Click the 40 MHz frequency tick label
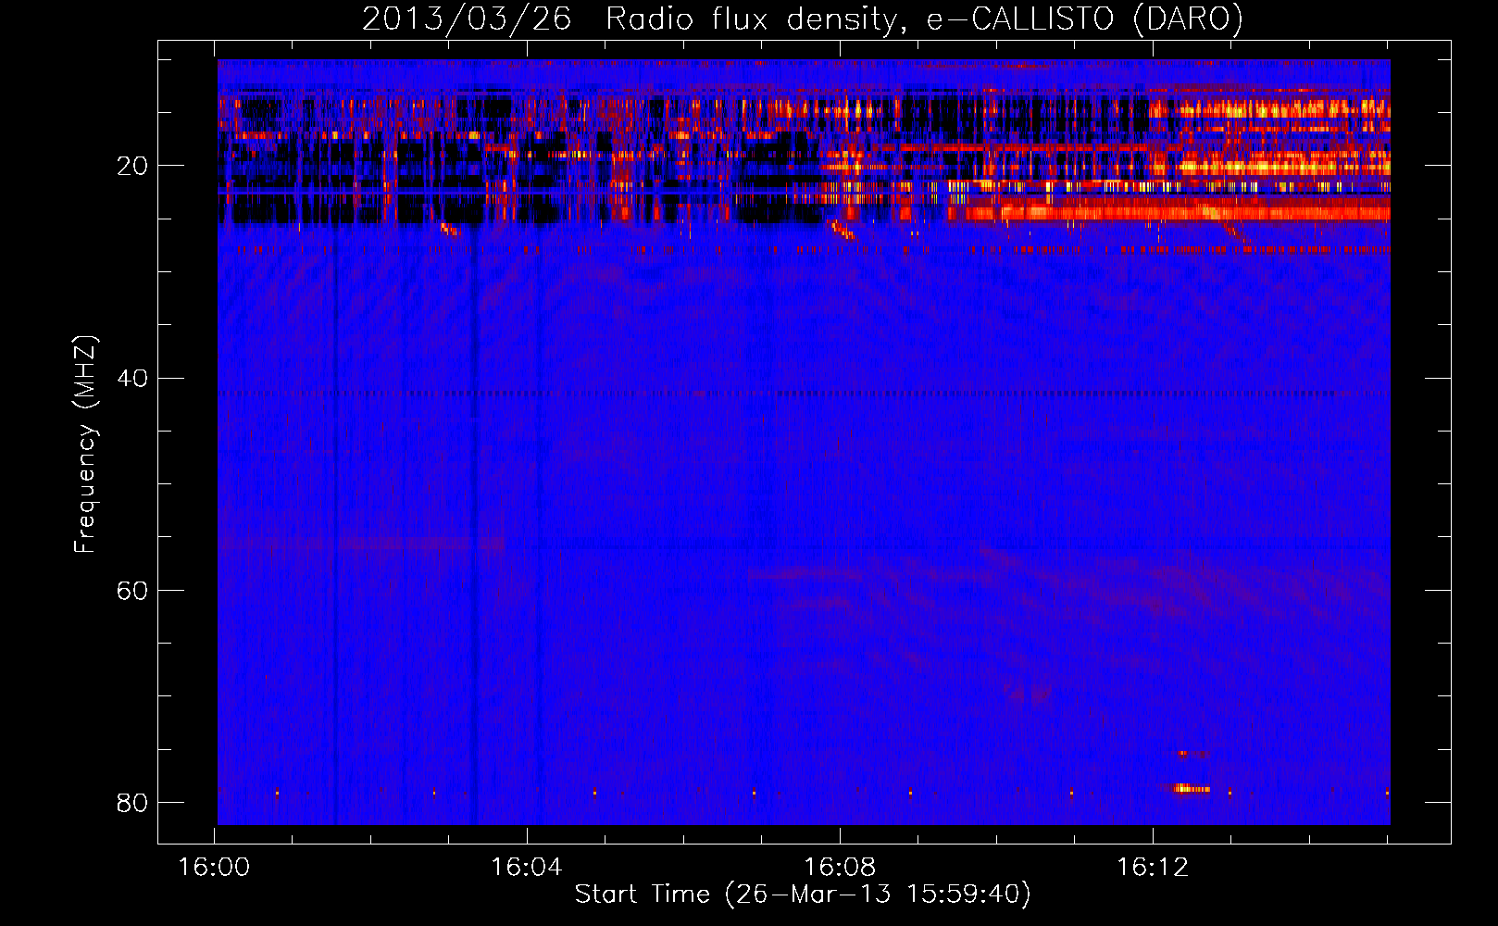This screenshot has width=1498, height=926. [131, 379]
